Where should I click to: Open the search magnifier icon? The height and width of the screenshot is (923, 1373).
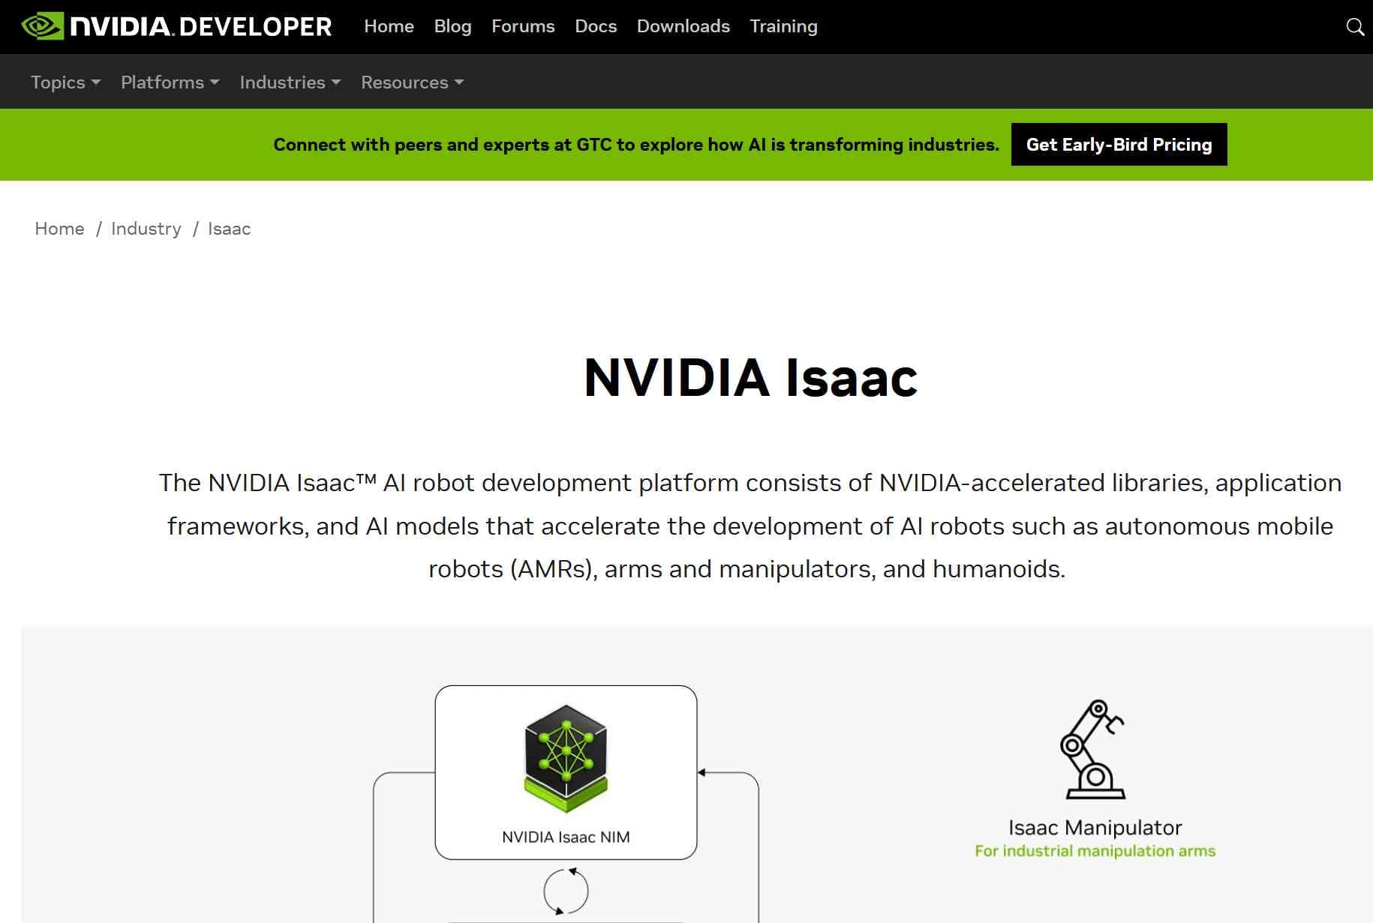1355,27
